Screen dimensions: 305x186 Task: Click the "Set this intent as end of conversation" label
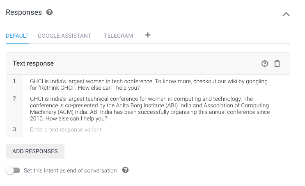[70, 170]
